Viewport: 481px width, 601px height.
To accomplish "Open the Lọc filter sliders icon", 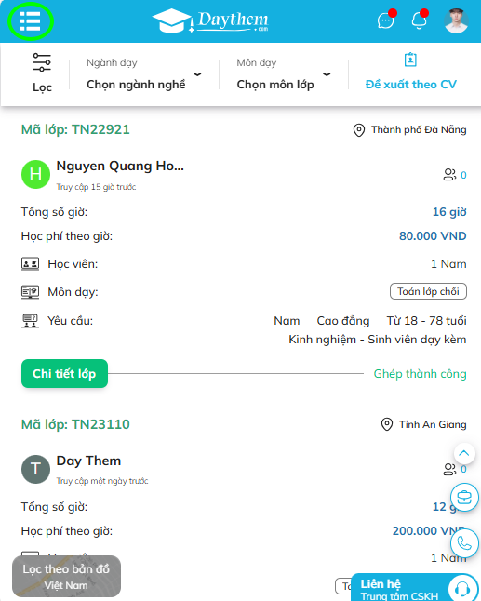I will [42, 62].
